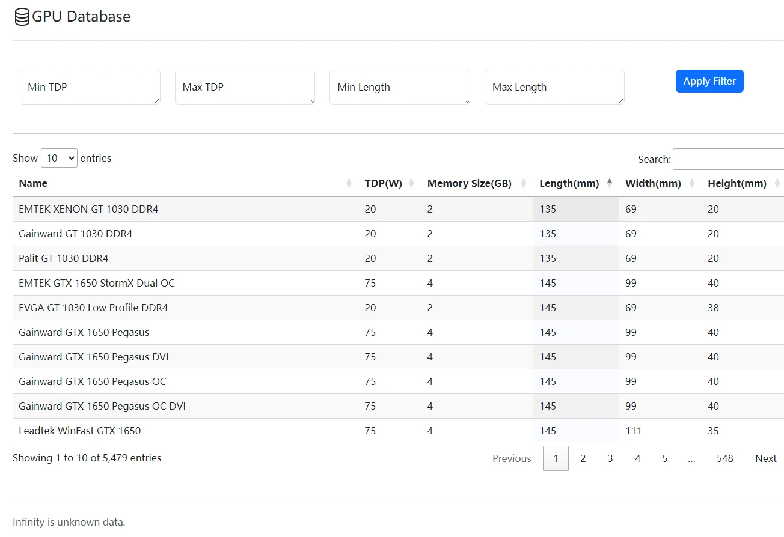Focus the Min Length input field
Image resolution: width=784 pixels, height=537 pixels.
400,87
